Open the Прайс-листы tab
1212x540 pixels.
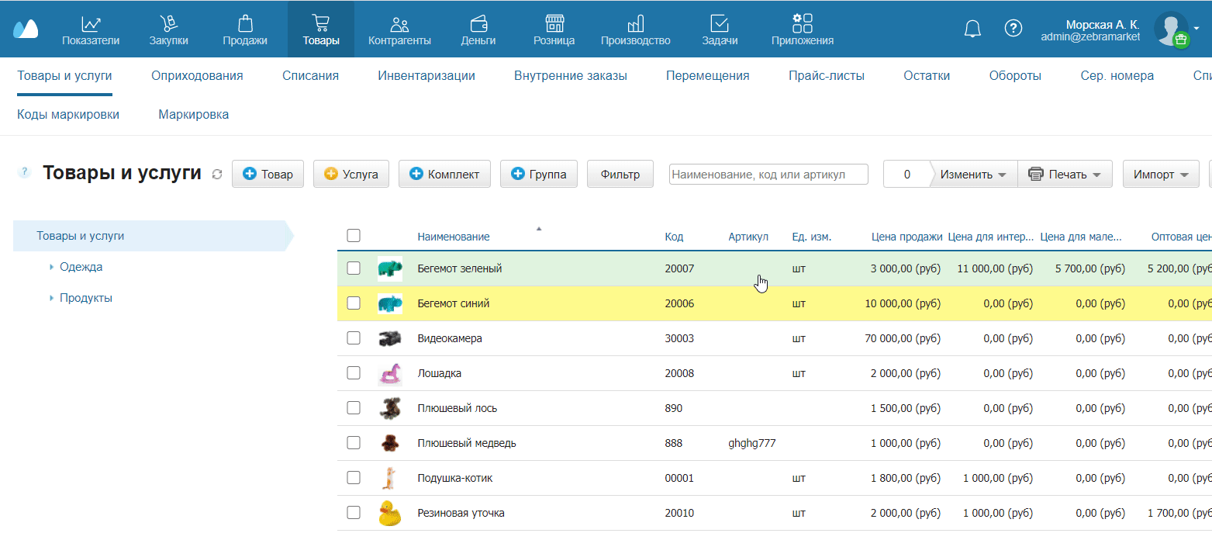coord(826,76)
